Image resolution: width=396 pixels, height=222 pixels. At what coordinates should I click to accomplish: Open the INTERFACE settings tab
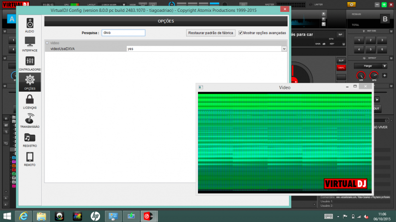30,44
